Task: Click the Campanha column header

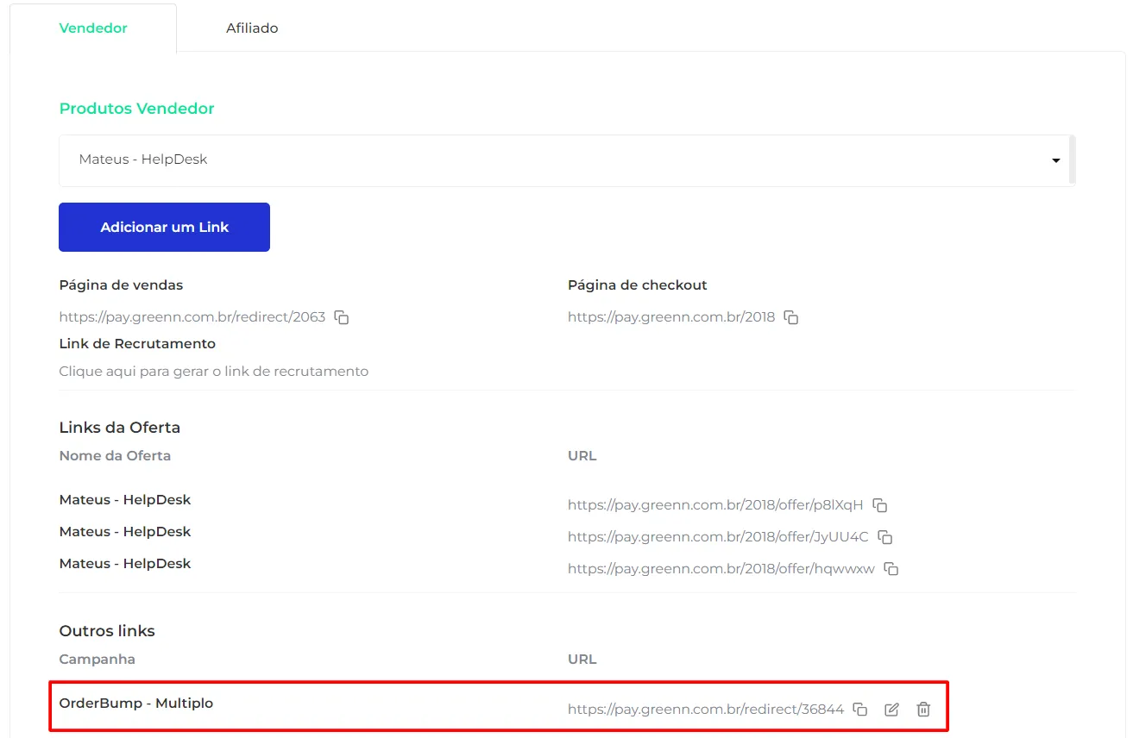Action: pos(98,660)
